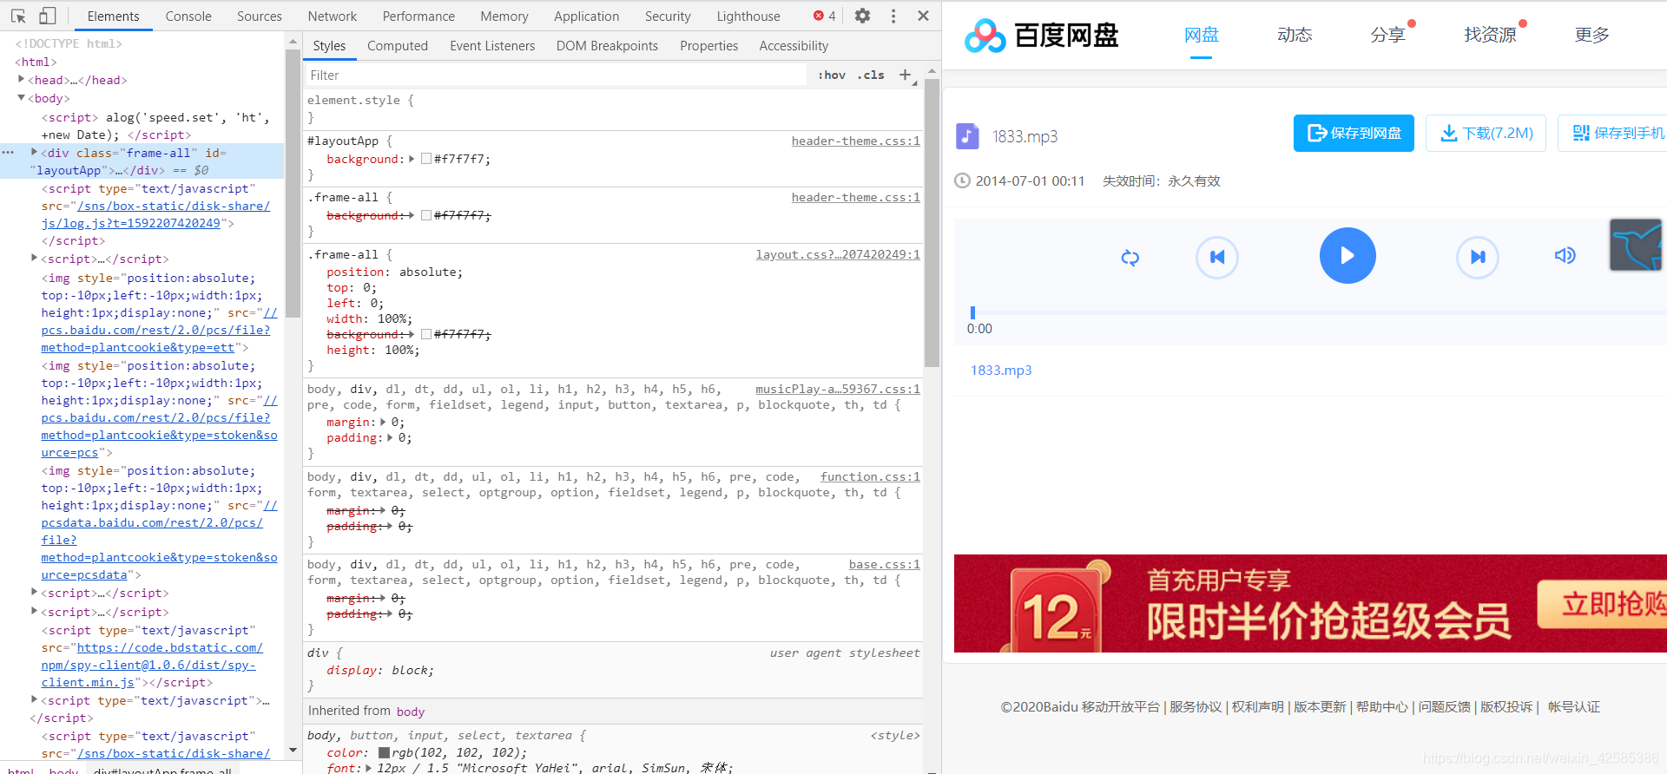Screen dimensions: 1667x774
Task: Click the bird album cover thumbnail
Action: point(1637,245)
